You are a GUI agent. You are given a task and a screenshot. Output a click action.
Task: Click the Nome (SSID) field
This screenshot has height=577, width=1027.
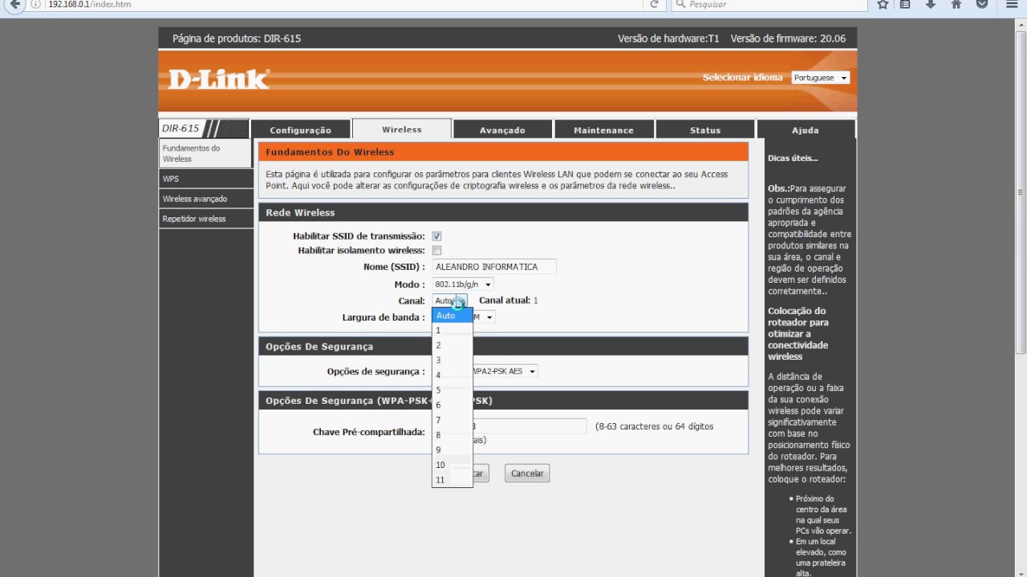point(494,267)
